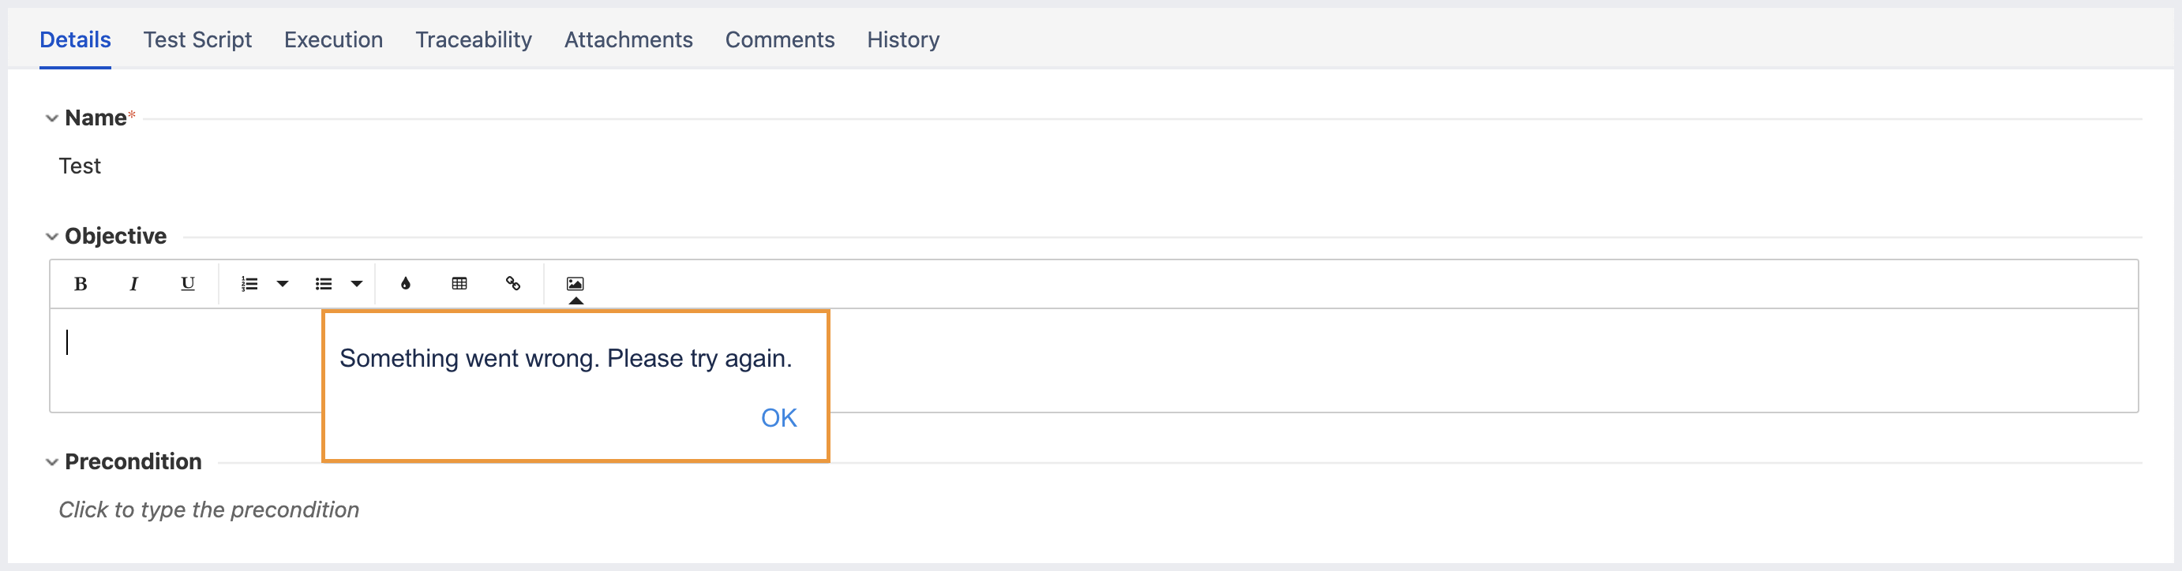
Task: Open the Execution tab
Action: tap(333, 39)
